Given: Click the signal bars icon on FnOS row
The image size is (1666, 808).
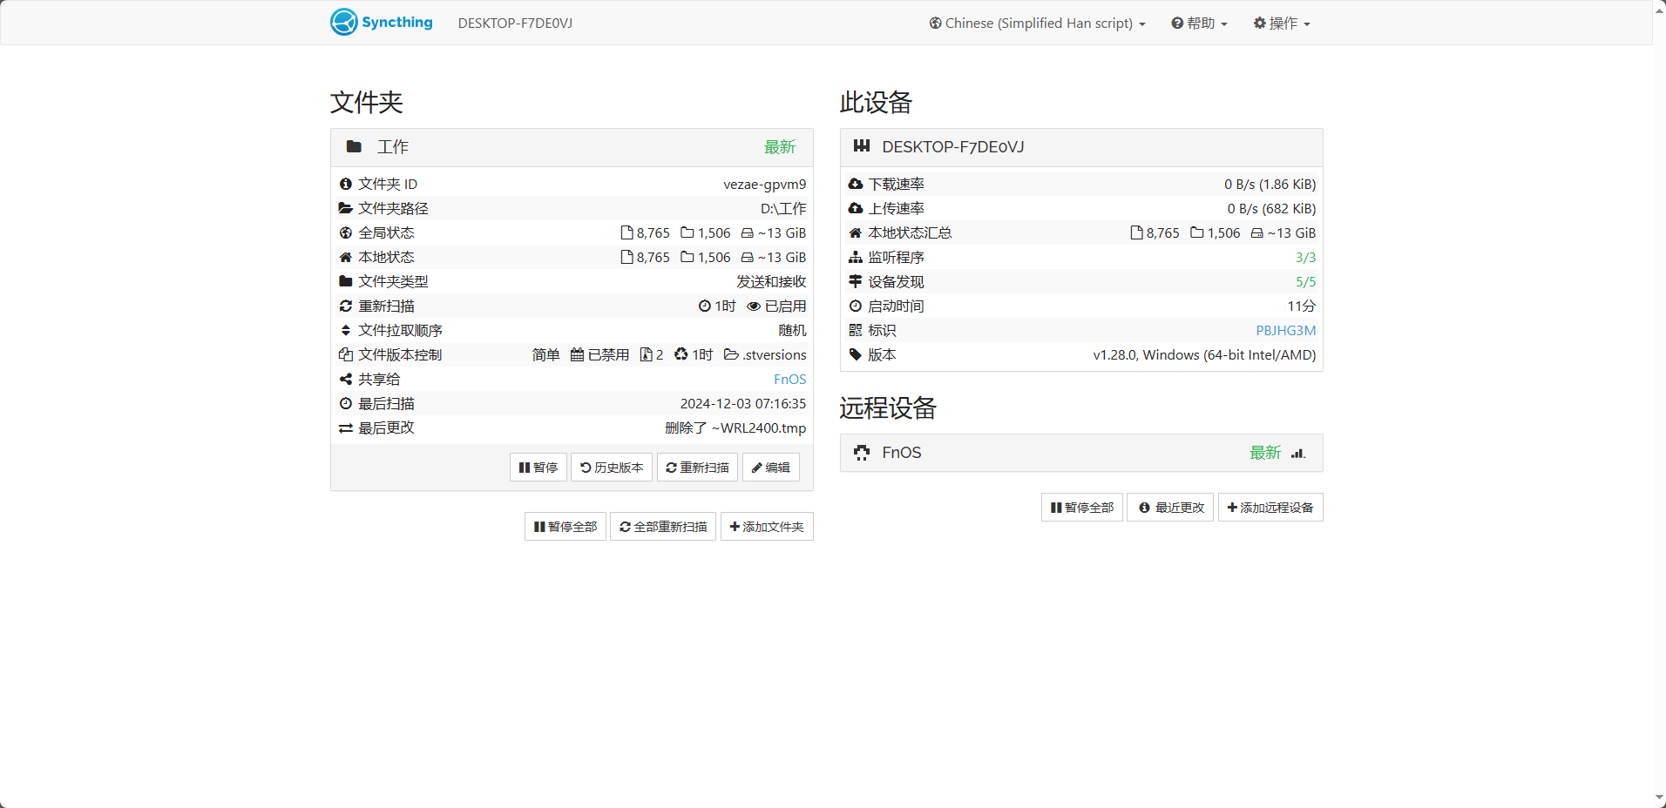Looking at the screenshot, I should pos(1298,453).
